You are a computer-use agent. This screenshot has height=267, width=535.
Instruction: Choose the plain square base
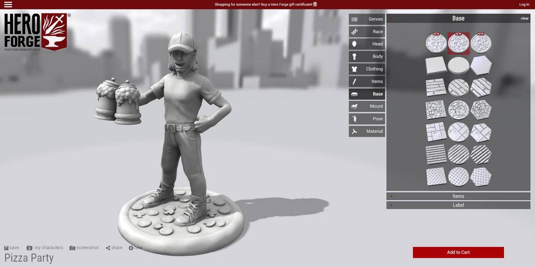(x=436, y=66)
